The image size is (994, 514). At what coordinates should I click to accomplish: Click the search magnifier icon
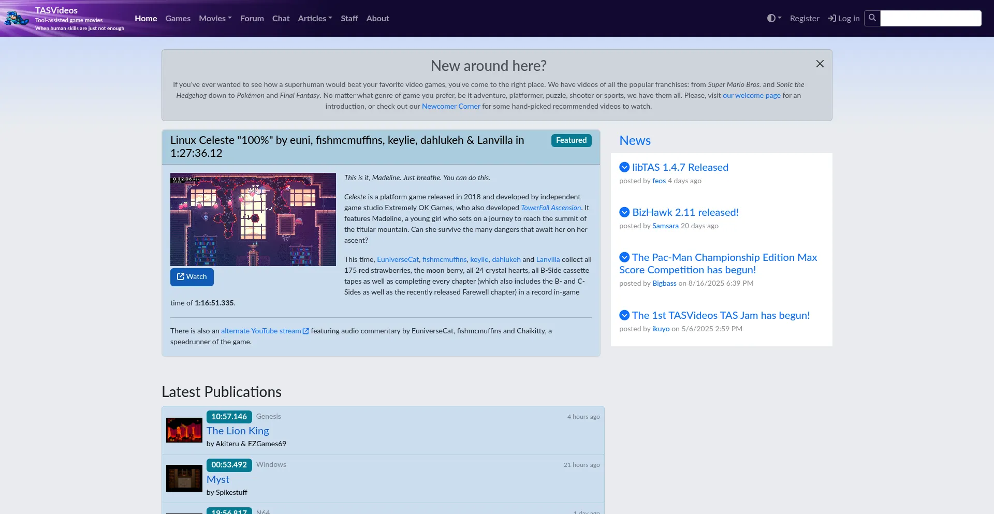click(x=872, y=18)
